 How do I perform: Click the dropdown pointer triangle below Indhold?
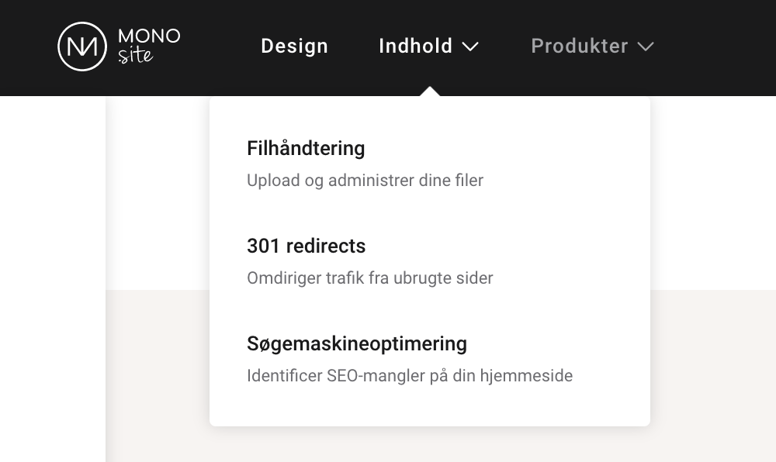tap(429, 92)
